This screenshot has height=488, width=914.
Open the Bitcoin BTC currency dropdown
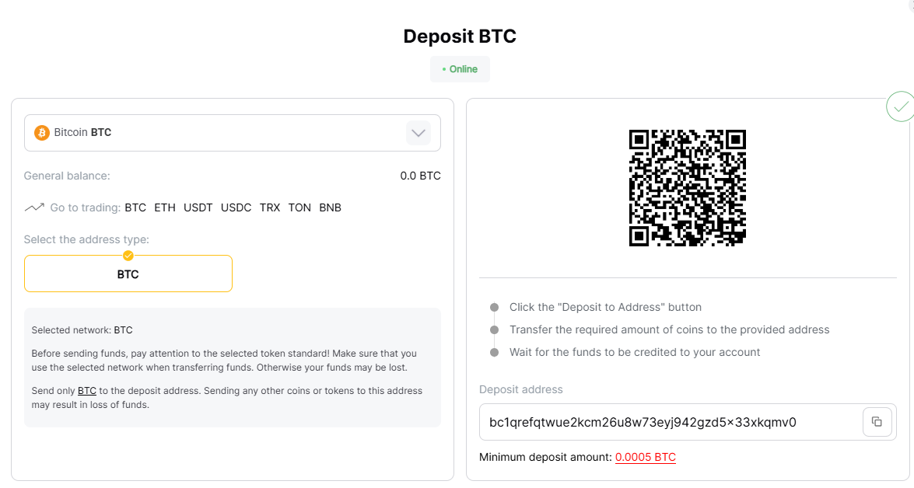(x=218, y=133)
